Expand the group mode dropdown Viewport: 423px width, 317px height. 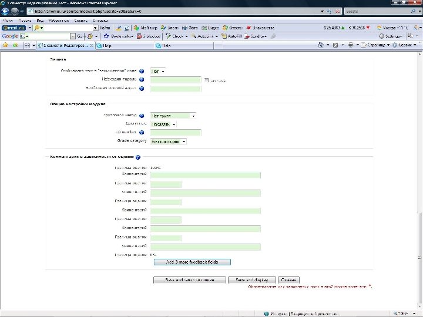(173, 116)
